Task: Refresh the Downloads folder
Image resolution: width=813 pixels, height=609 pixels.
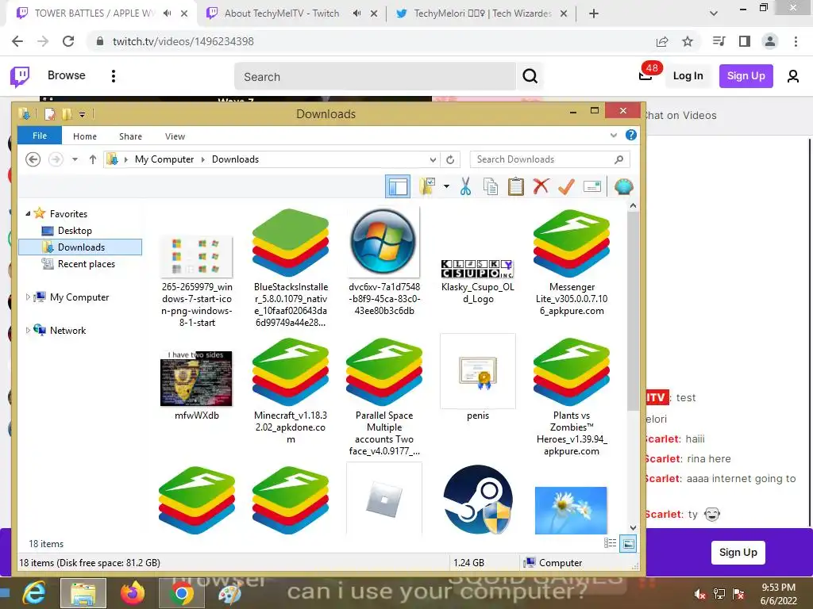Action: click(450, 159)
